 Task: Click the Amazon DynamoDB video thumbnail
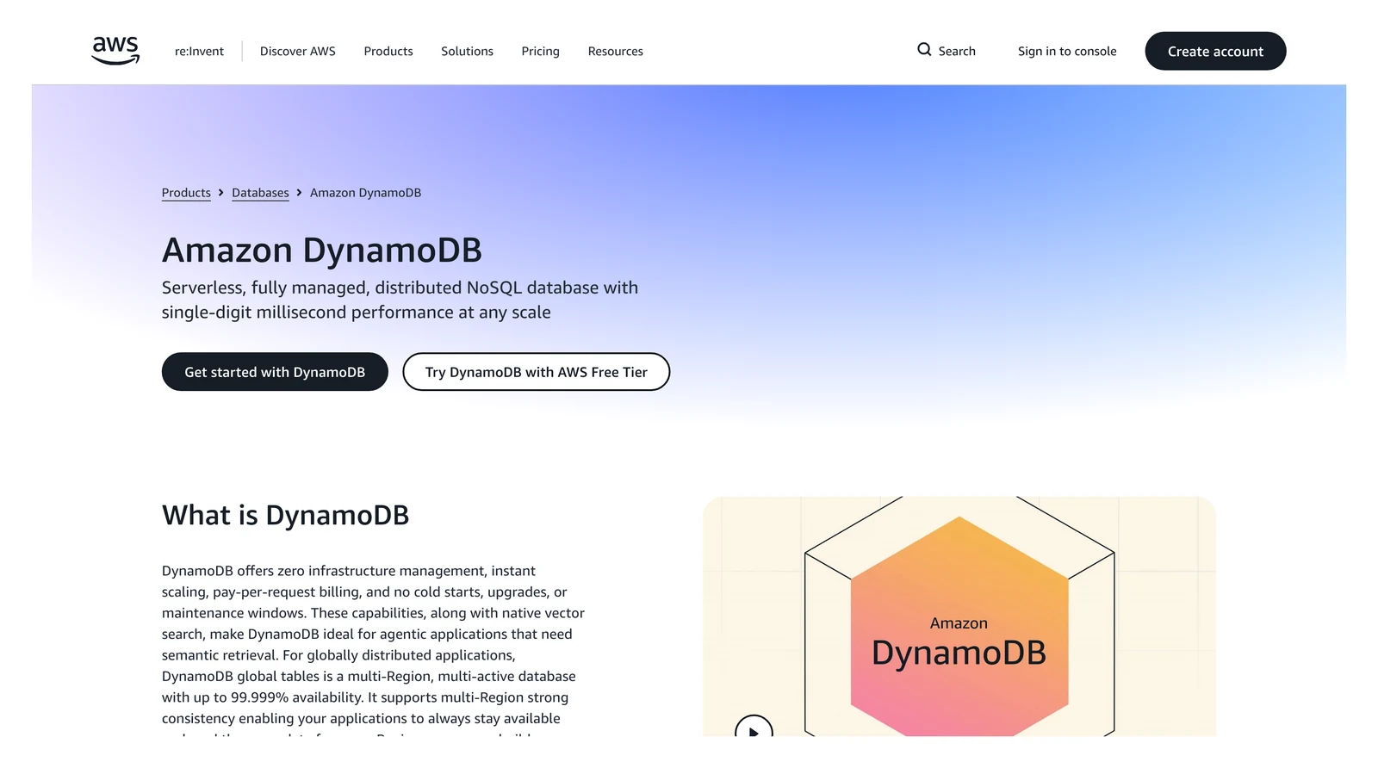959,616
